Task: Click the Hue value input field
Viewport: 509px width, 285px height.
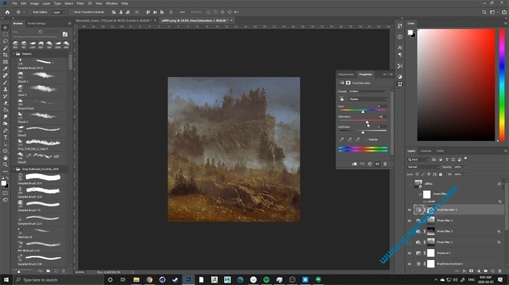Action: pos(382,106)
